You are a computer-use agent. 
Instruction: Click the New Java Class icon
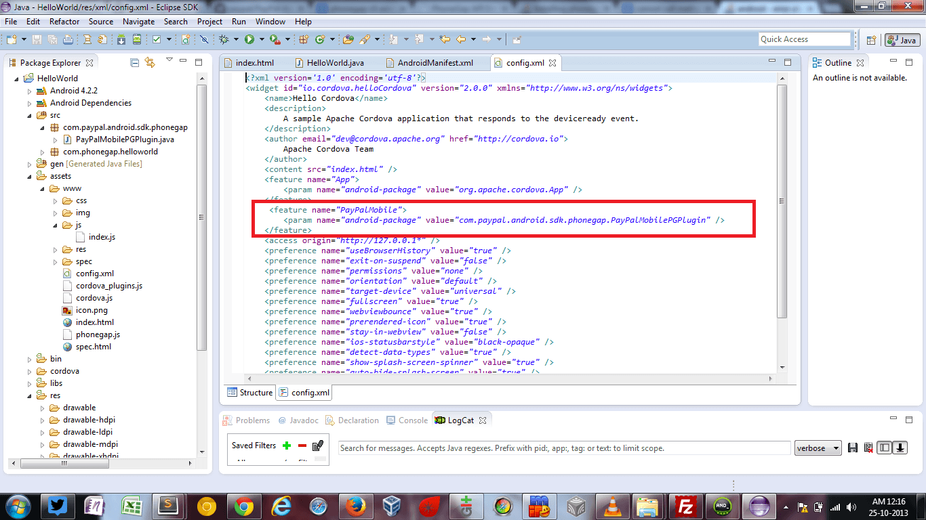320,40
